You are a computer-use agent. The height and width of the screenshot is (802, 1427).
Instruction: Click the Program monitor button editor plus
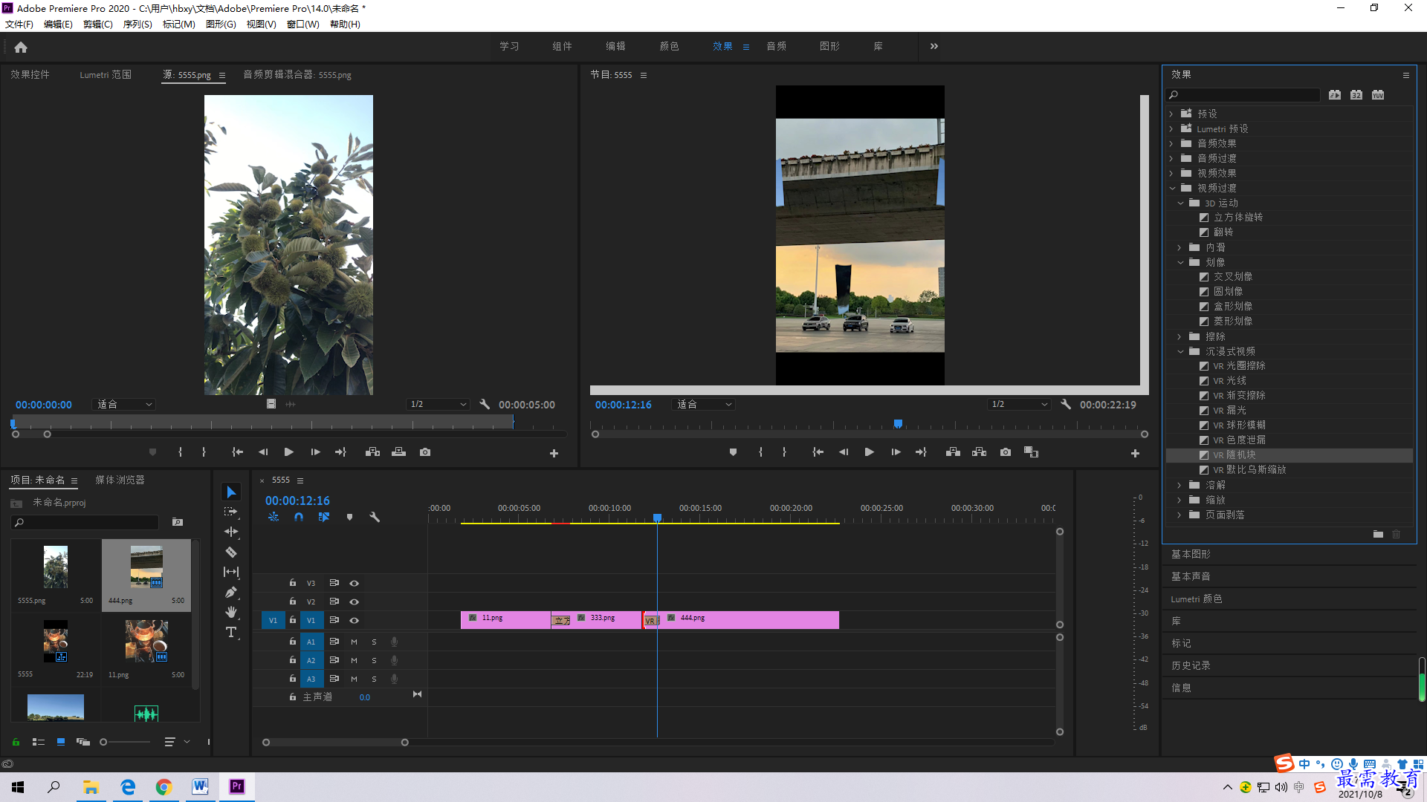(1135, 453)
